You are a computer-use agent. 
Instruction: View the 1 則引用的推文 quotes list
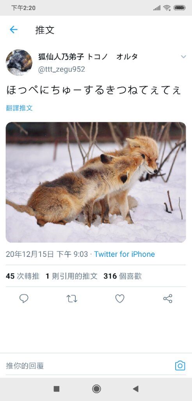point(72,276)
